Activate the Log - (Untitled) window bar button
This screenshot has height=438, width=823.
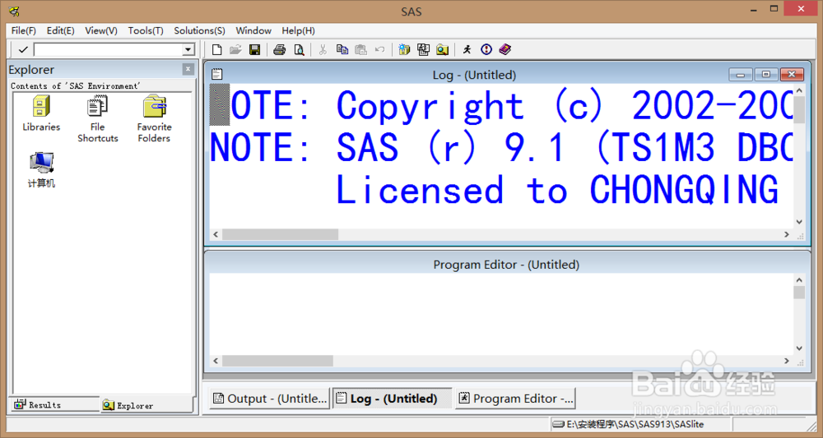pos(392,399)
